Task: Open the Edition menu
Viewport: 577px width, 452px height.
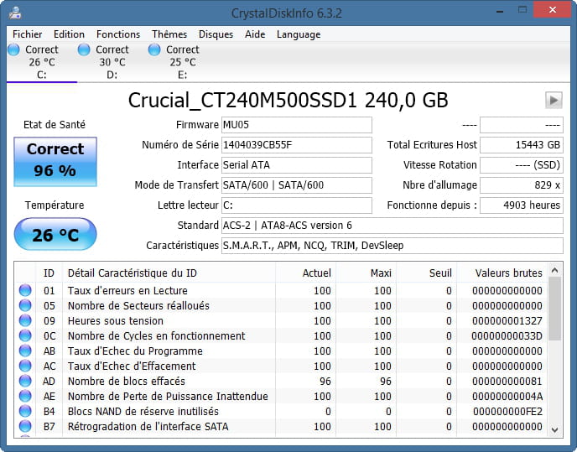Action: click(x=69, y=34)
